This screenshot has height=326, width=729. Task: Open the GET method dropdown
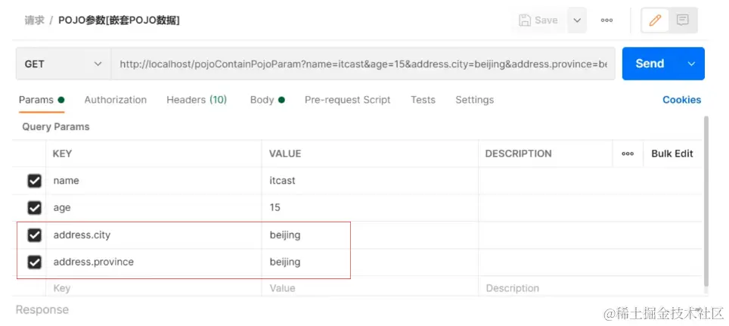click(x=63, y=64)
